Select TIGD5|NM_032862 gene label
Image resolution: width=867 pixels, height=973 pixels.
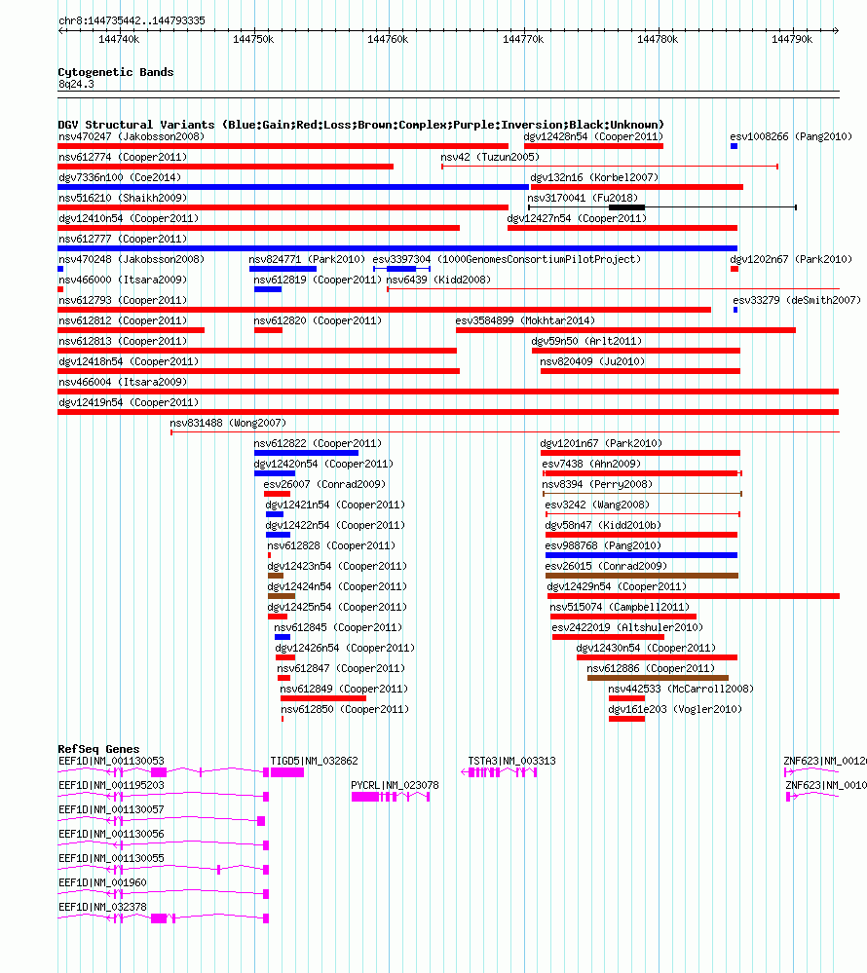tap(314, 762)
